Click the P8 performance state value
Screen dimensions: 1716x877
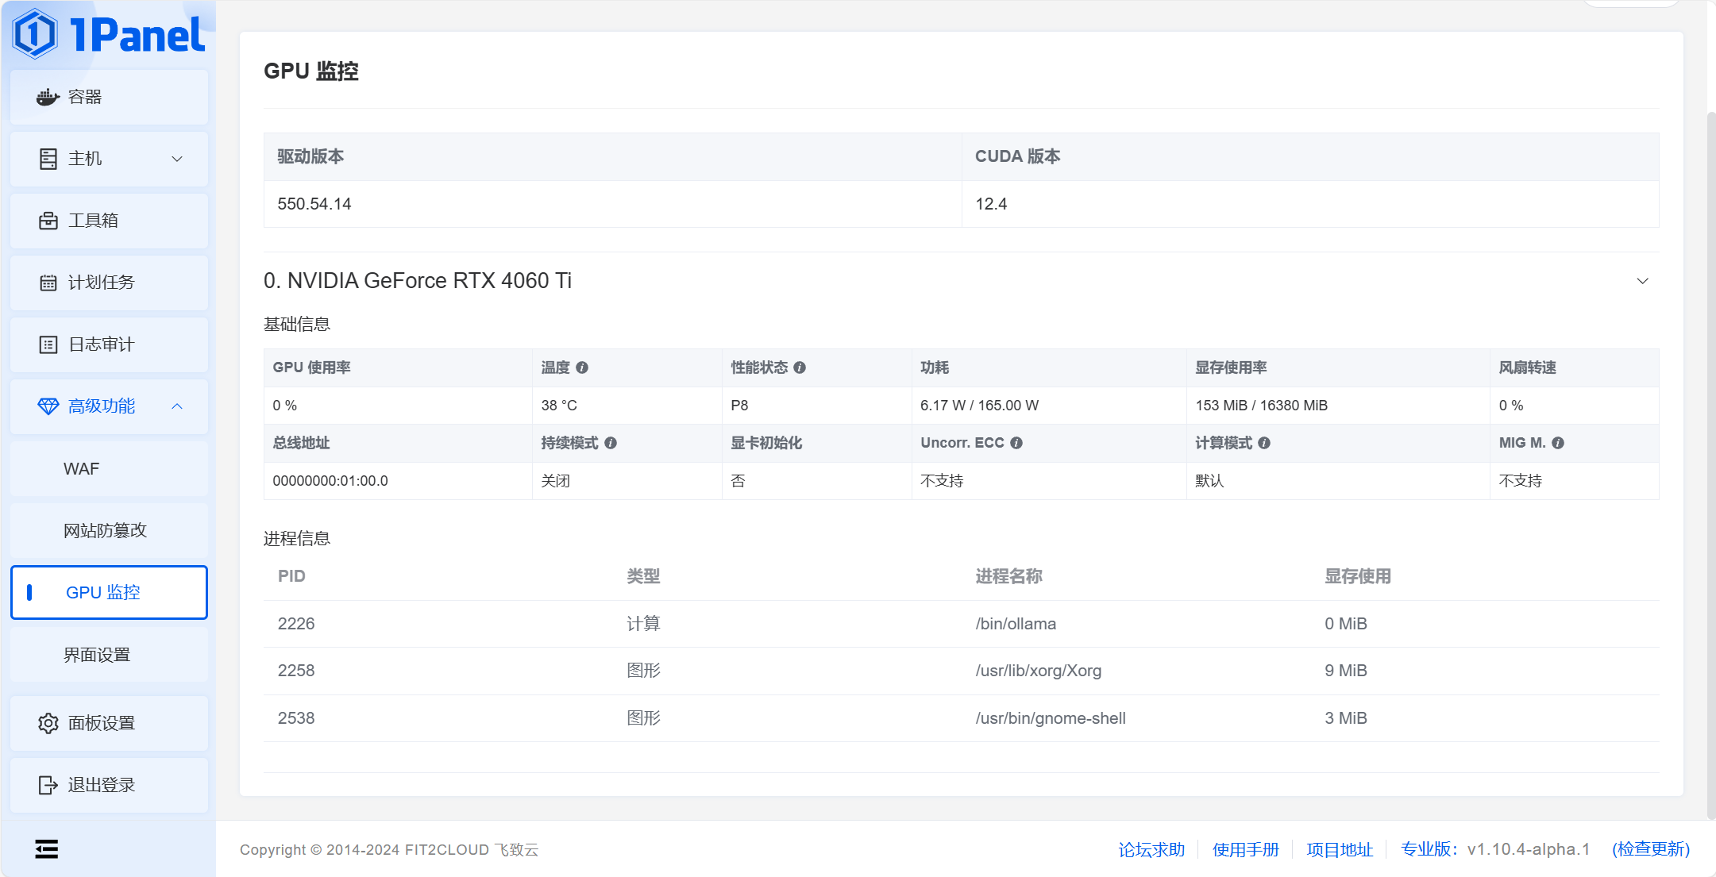click(739, 406)
